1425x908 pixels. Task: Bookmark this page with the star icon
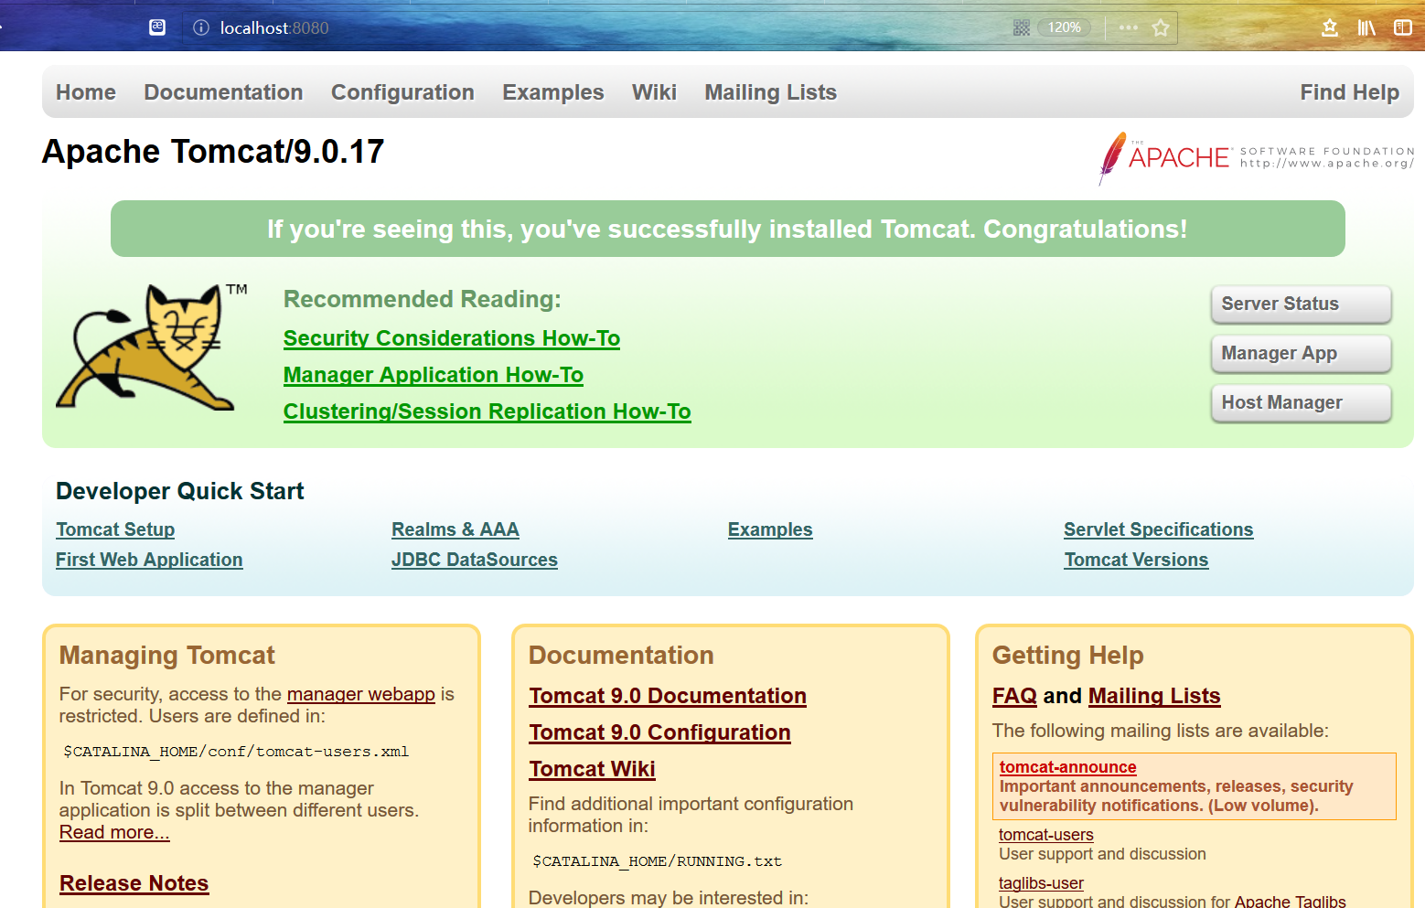(1161, 27)
